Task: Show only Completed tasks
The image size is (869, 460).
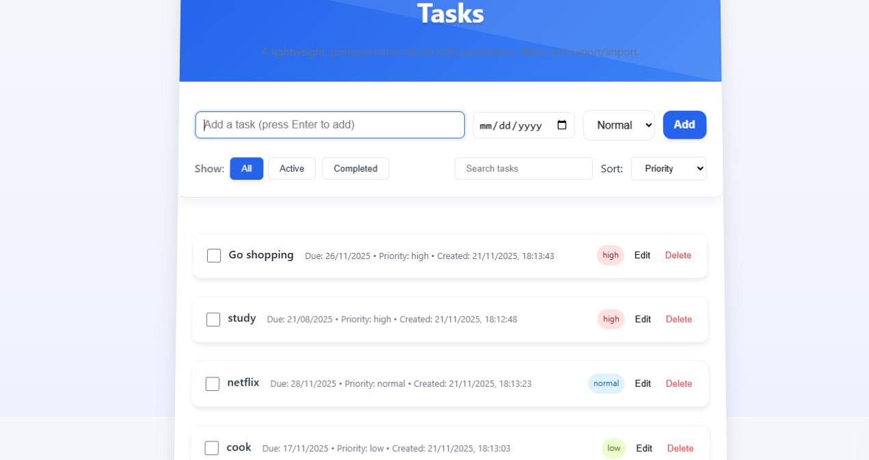Action: click(x=355, y=168)
